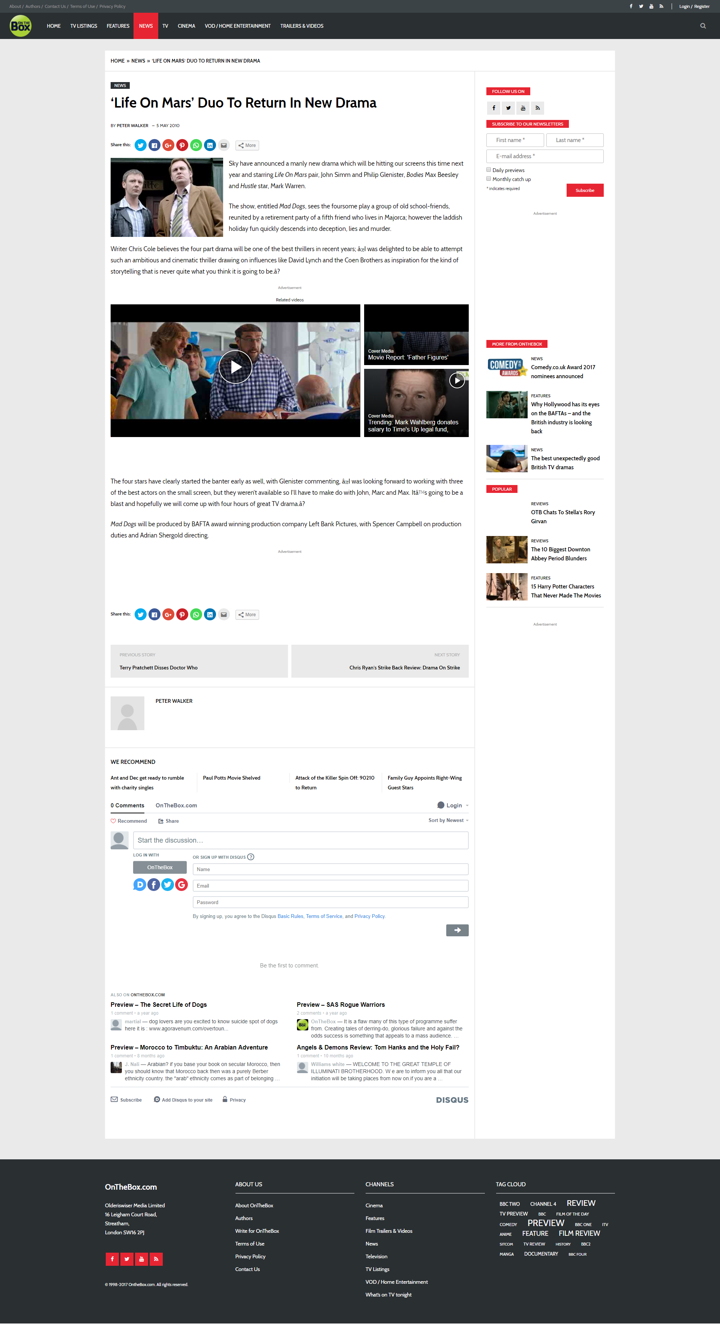Tick the Daily previews checkbox
Image resolution: width=720 pixels, height=1331 pixels.
click(489, 169)
